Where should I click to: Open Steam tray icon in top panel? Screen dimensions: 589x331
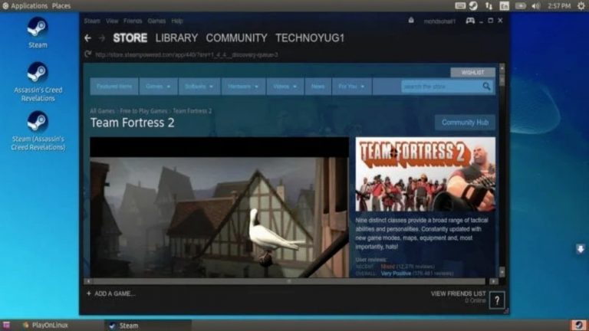click(x=473, y=5)
